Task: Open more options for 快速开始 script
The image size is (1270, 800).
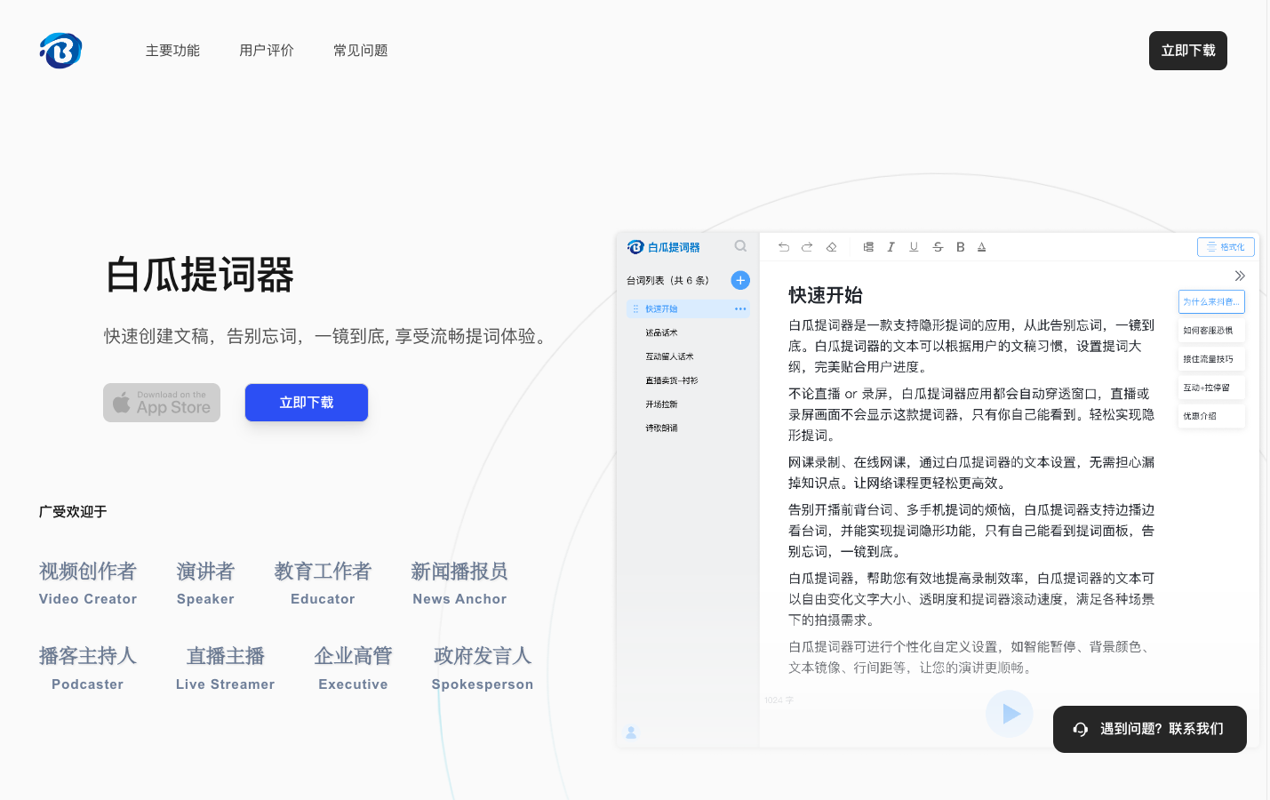Action: point(740,308)
